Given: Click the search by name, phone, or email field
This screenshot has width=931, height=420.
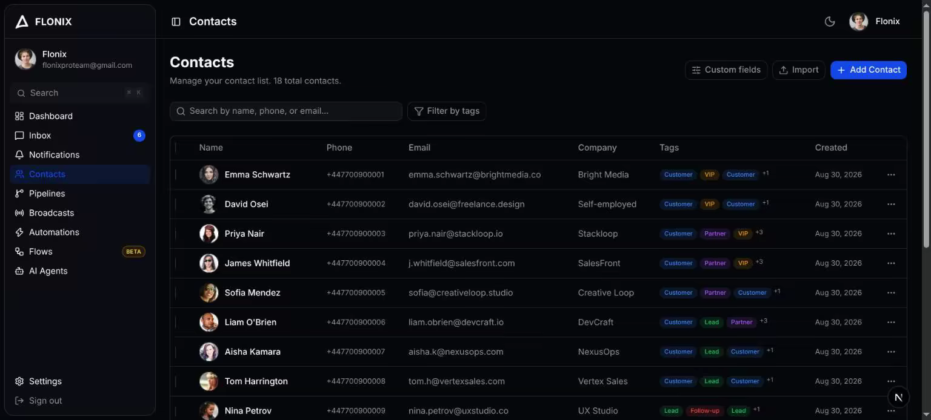Looking at the screenshot, I should [286, 111].
